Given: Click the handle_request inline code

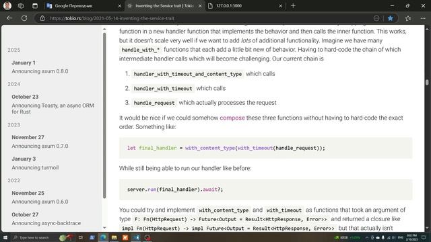Looking at the screenshot, I should coord(154,103).
